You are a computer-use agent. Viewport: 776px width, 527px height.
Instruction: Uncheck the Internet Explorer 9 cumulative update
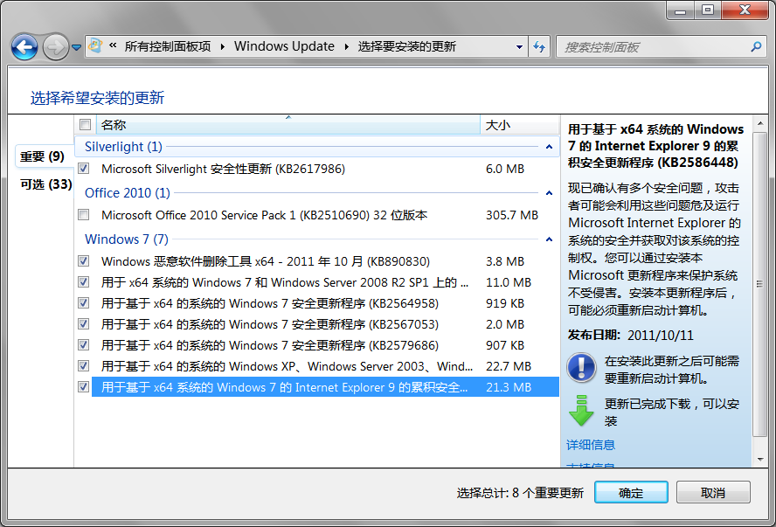tap(84, 387)
